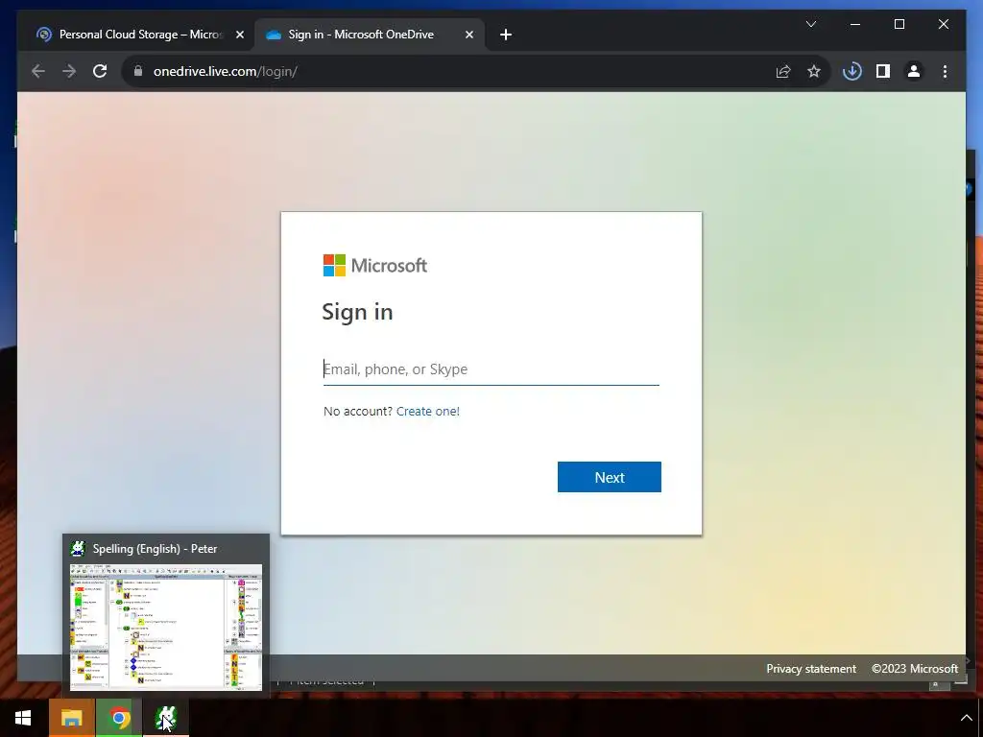Click the browser forward arrow

pyautogui.click(x=69, y=71)
